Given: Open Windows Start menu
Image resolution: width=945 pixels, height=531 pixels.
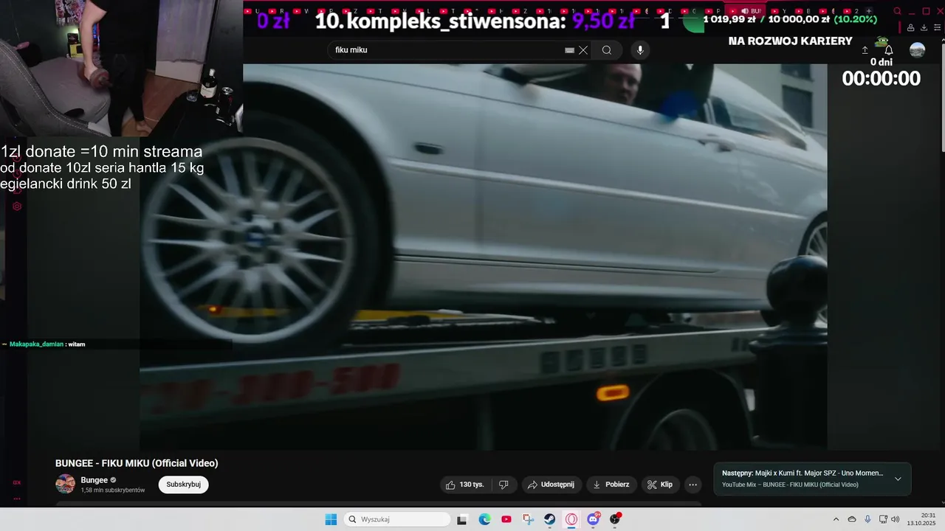Looking at the screenshot, I should tap(331, 519).
